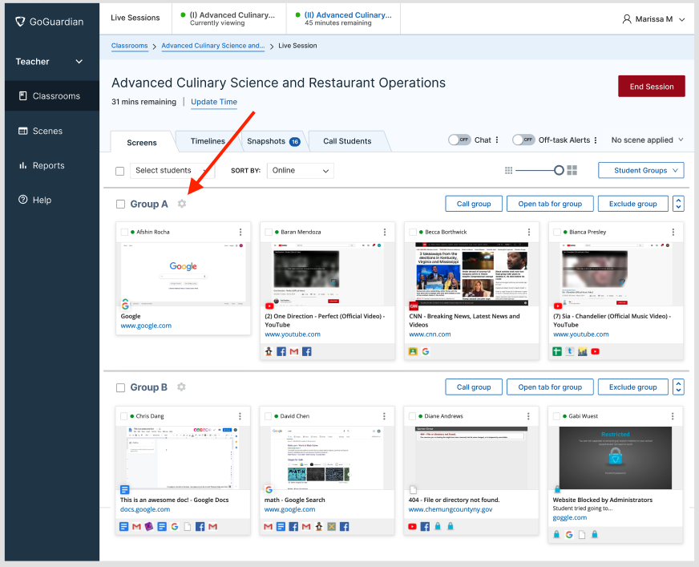Open Off-task Alerts options kebab menu
This screenshot has height=567, width=699.
596,140
